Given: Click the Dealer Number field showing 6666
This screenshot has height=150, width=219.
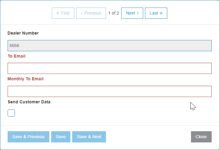Looking at the screenshot, I should click(x=110, y=45).
